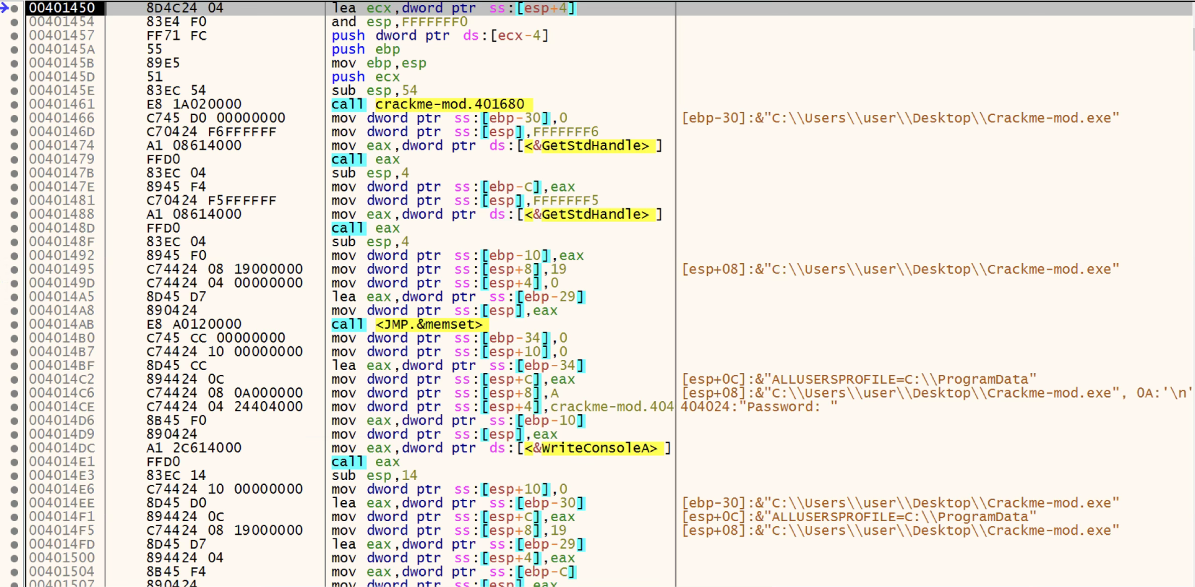
Task: Select address 004014CE in address column
Action: (62, 407)
